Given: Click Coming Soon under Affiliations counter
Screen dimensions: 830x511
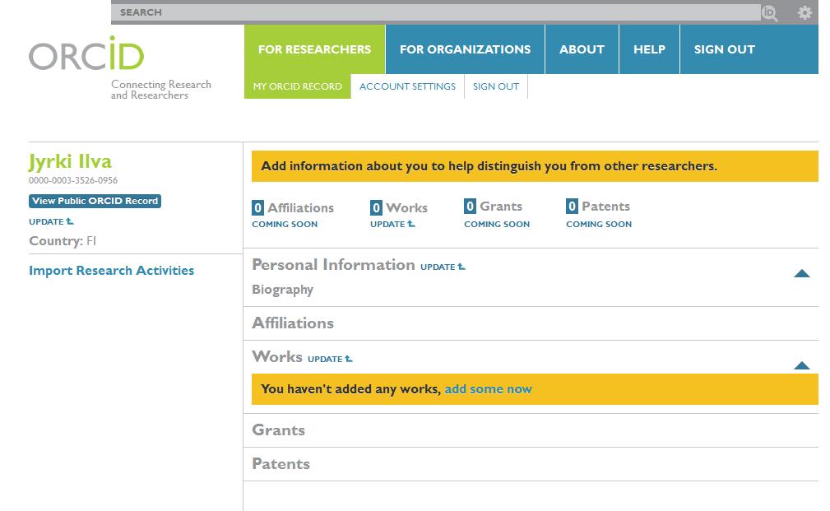Looking at the screenshot, I should click(x=285, y=224).
